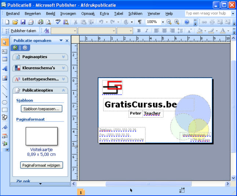The width and height of the screenshot is (237, 196).
Task: Open the task pane dropdown arrow
Action: (61, 40)
